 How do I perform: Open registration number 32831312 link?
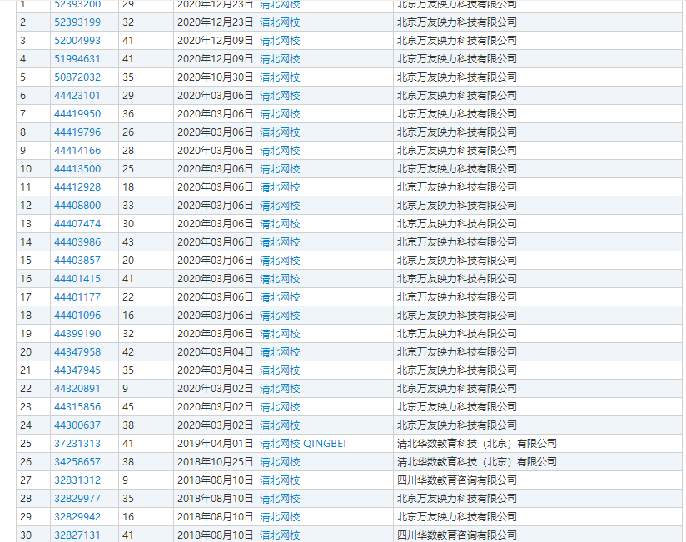(77, 480)
